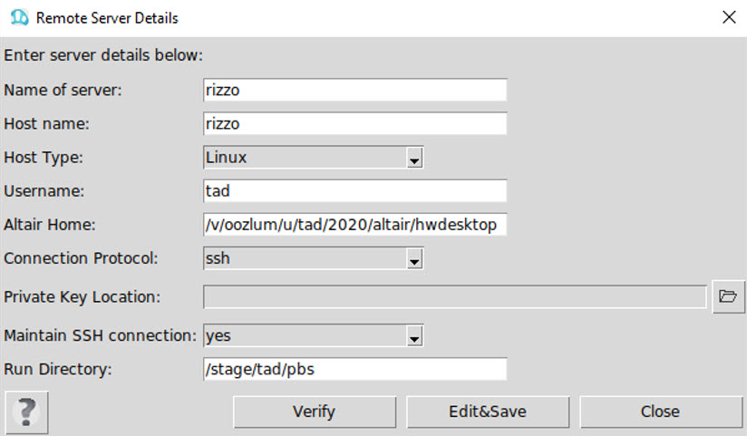
Task: Click the Private Key Location label
Action: click(x=82, y=297)
